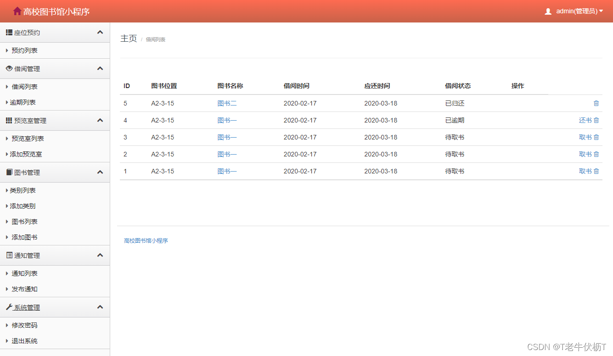Open 图书一 book link in row 3

tap(227, 137)
